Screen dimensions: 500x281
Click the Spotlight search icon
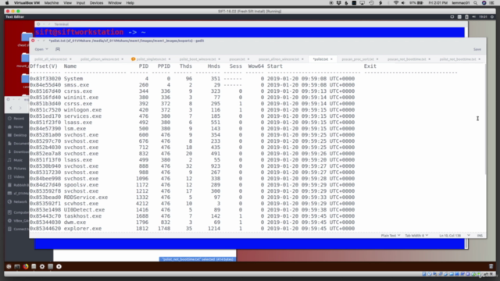tap(476, 3)
